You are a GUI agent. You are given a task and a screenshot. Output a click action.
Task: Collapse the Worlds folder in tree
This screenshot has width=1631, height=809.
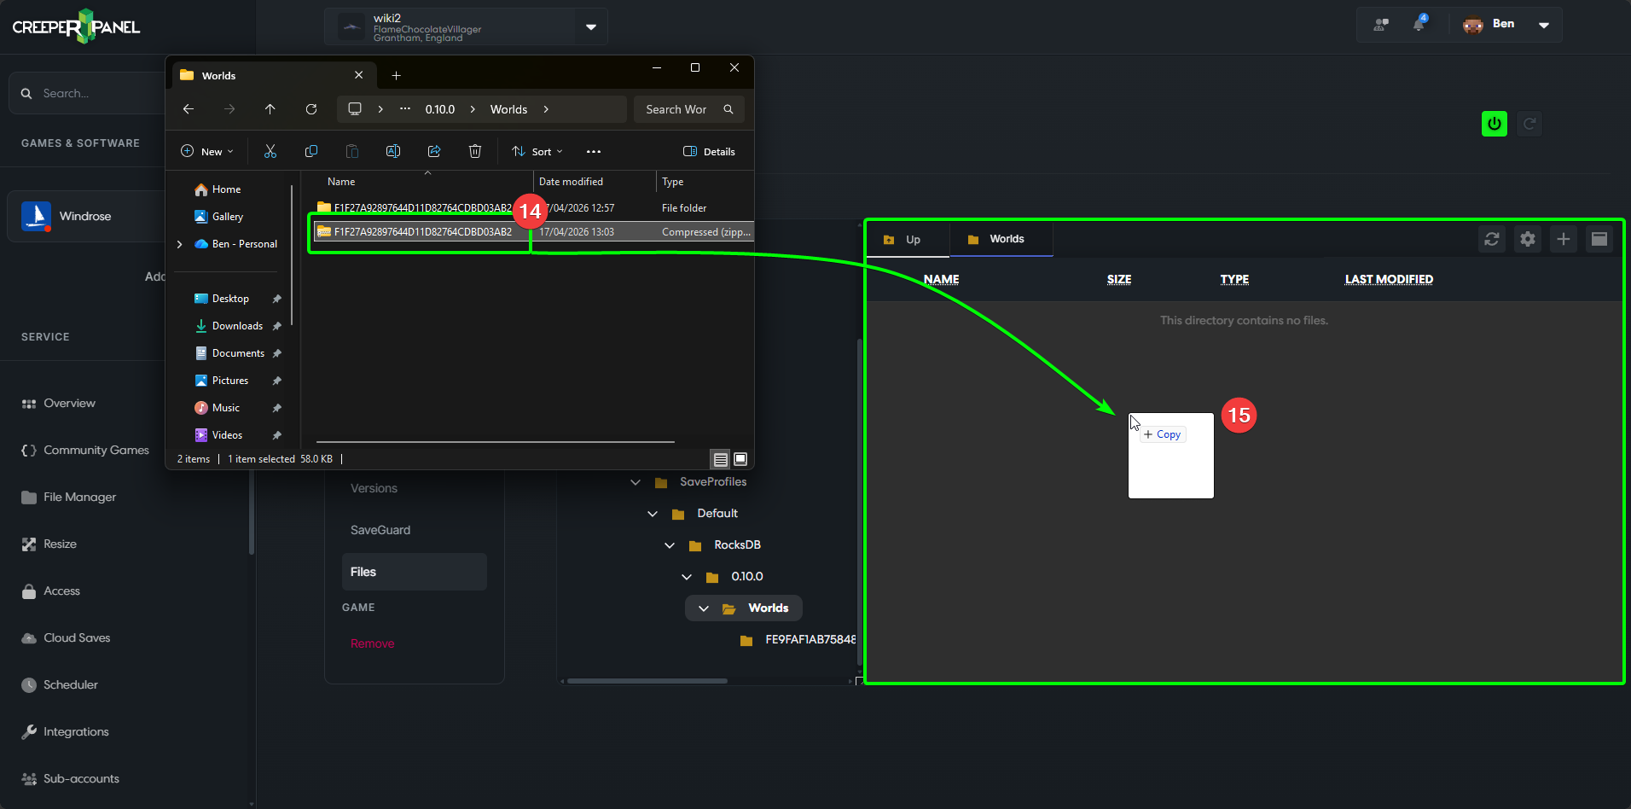pyautogui.click(x=704, y=608)
